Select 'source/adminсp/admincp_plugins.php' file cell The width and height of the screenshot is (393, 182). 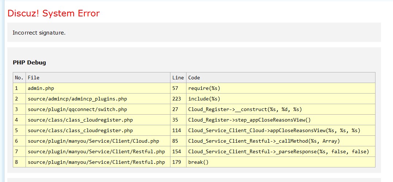pyautogui.click(x=98, y=99)
